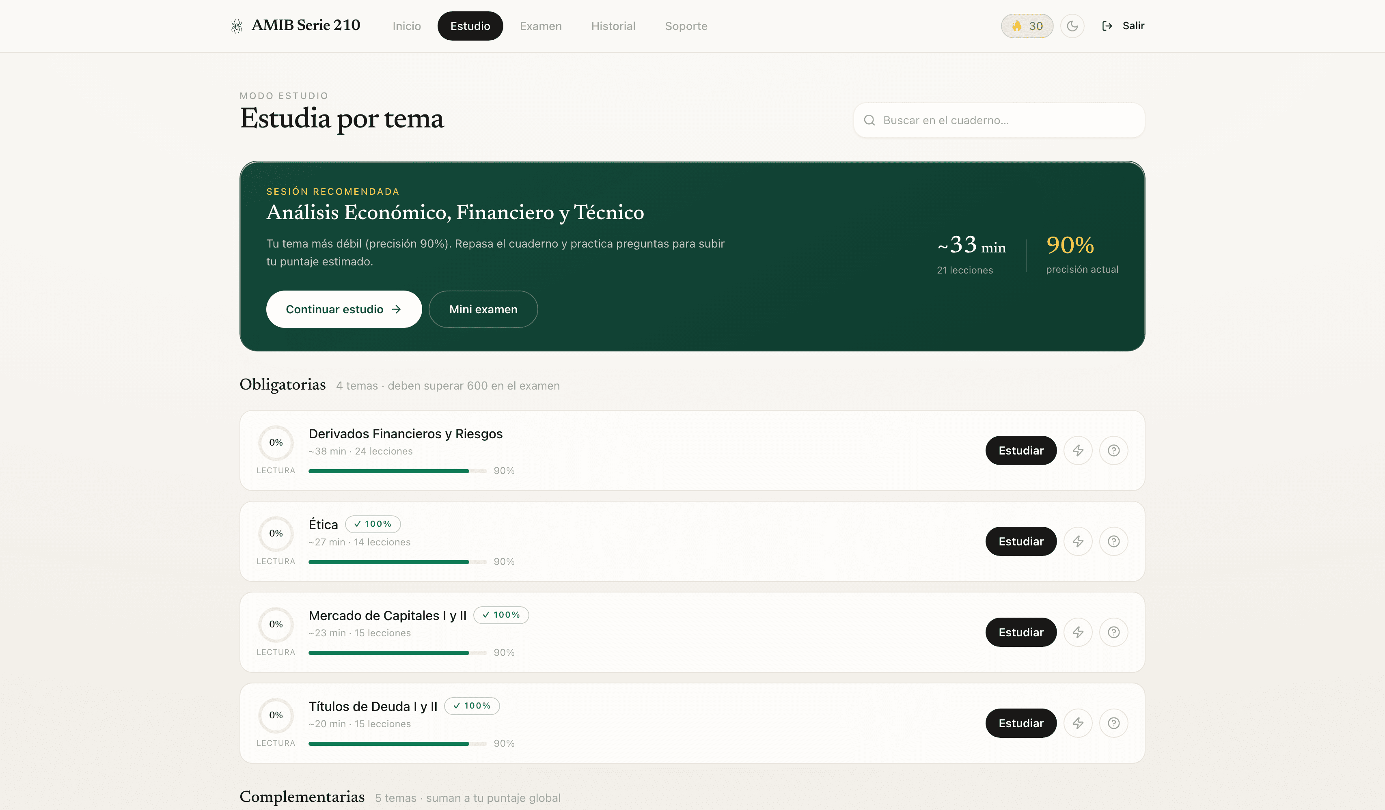Click the Buscar en el cuaderno search field
This screenshot has height=810, width=1385.
pos(999,121)
